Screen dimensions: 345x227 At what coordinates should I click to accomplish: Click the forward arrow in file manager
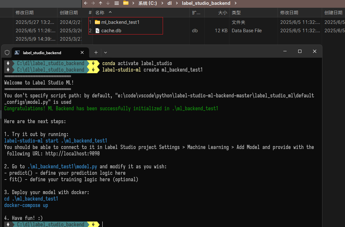pyautogui.click(x=93, y=3)
